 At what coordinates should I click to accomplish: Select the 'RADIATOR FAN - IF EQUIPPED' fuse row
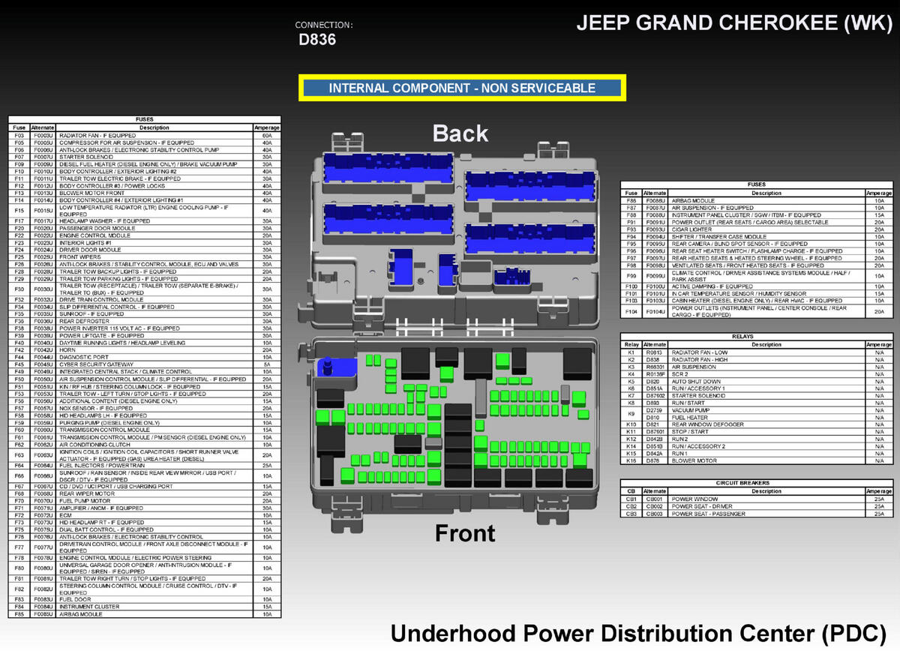coord(145,135)
